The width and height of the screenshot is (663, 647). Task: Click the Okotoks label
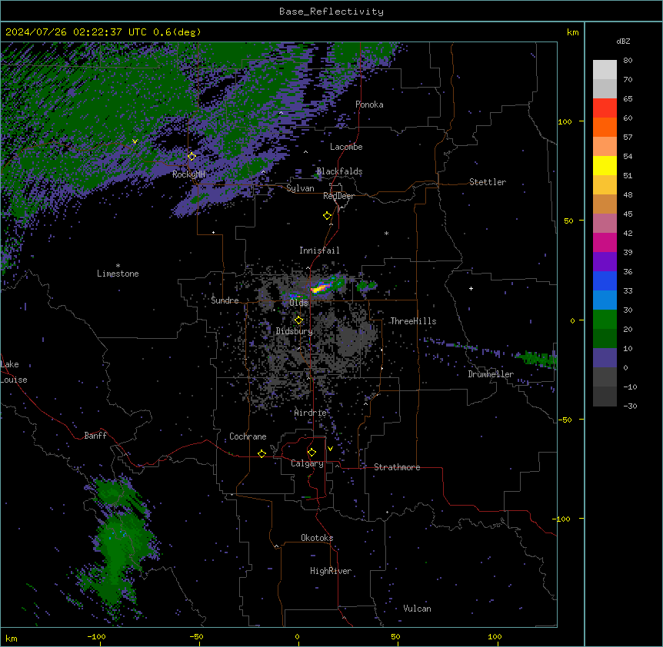click(x=317, y=538)
